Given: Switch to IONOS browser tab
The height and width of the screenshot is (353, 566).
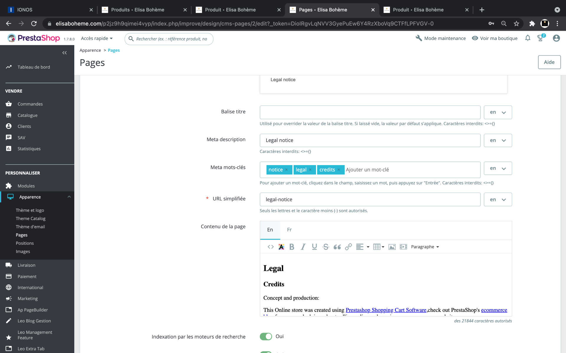Looking at the screenshot, I should coord(50,10).
